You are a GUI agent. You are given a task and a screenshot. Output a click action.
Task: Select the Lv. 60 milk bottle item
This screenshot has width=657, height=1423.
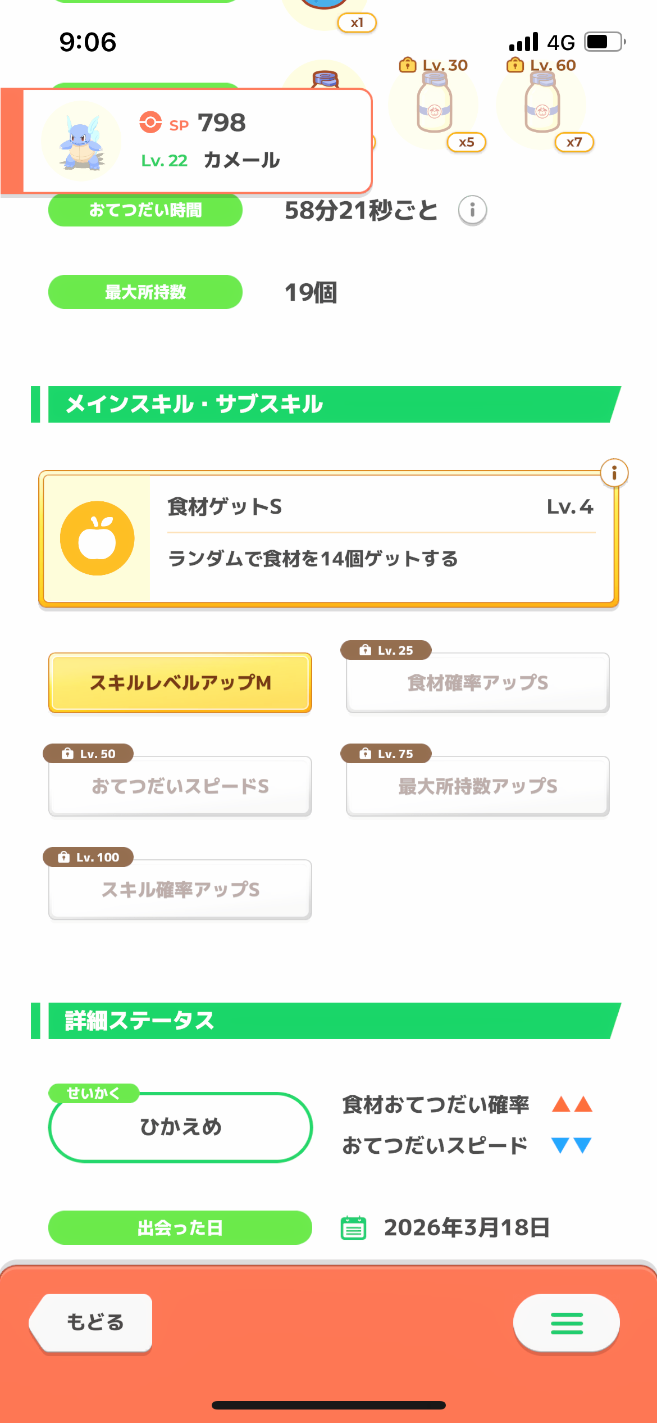click(x=541, y=105)
